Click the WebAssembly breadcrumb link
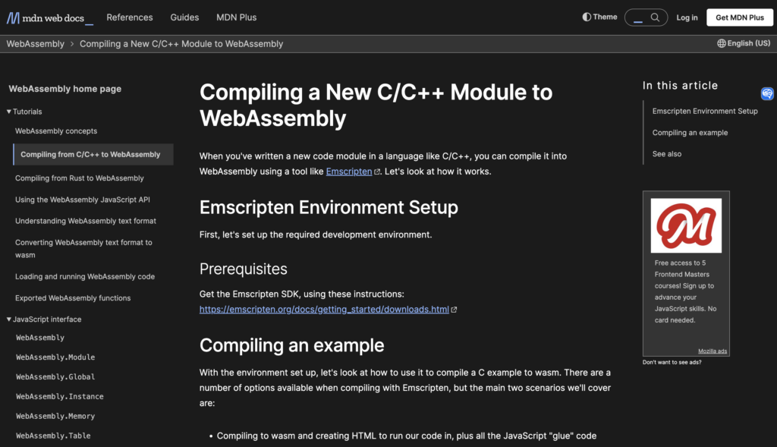 coord(36,44)
